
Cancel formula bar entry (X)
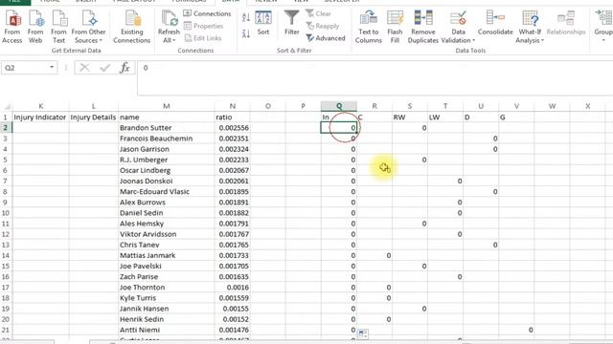[84, 68]
